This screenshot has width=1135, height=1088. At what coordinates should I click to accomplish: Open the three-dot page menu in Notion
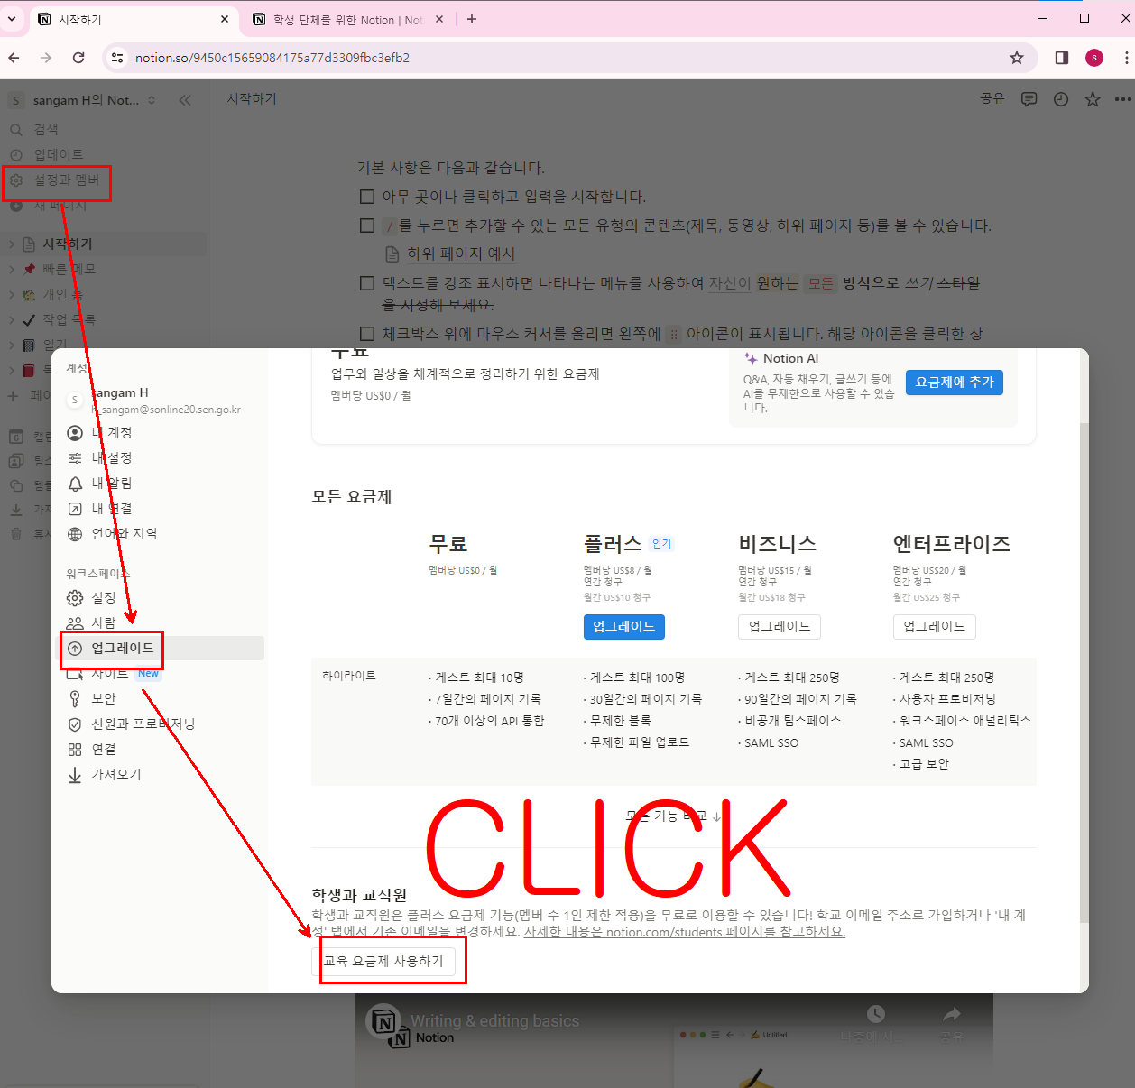pyautogui.click(x=1122, y=99)
